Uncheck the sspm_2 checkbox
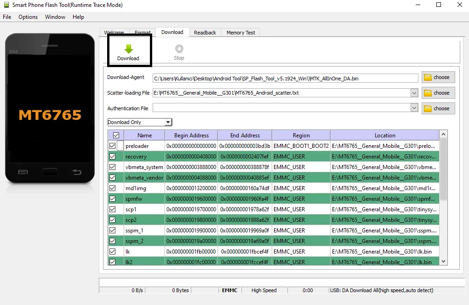This screenshot has height=305, width=469. click(x=113, y=241)
